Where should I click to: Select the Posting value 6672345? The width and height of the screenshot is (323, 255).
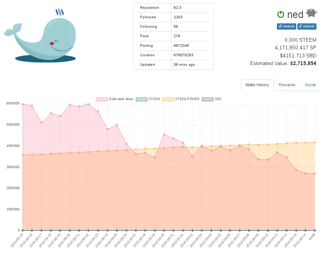181,46
